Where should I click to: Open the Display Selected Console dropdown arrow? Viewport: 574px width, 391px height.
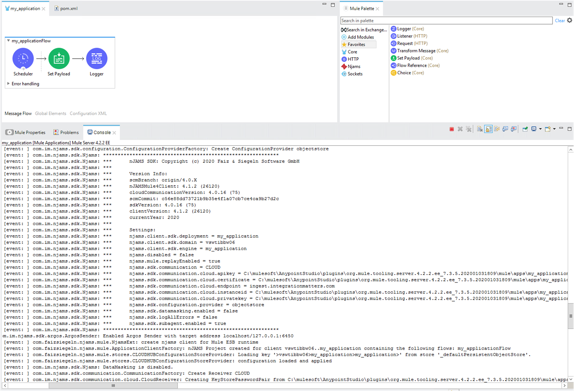(540, 129)
